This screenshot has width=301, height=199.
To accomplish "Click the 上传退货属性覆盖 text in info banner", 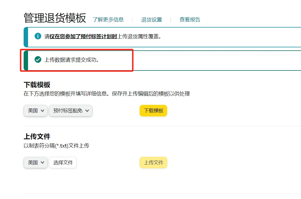I will point(139,36).
